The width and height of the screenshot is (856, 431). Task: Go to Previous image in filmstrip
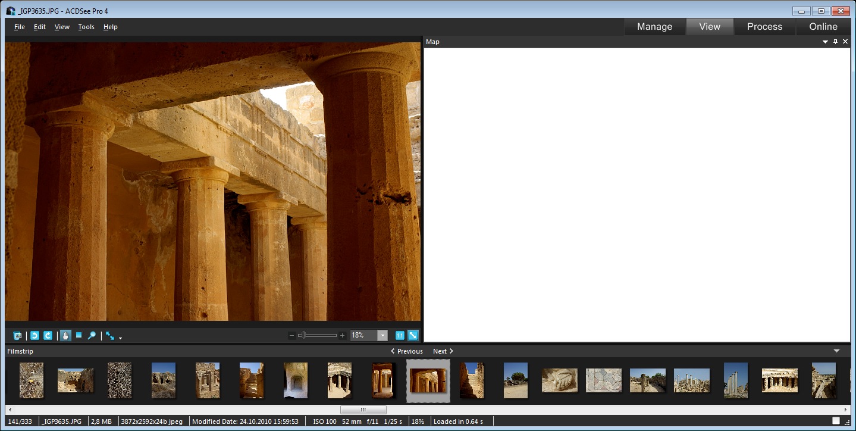coord(407,351)
